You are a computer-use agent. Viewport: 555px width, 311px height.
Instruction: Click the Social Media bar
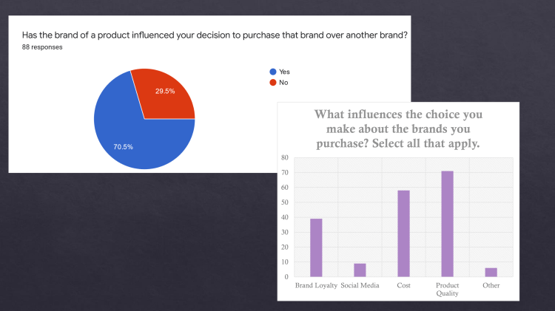pos(360,270)
